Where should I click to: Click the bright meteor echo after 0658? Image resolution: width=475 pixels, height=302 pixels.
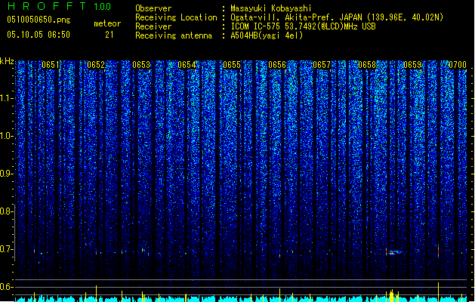[393, 252]
